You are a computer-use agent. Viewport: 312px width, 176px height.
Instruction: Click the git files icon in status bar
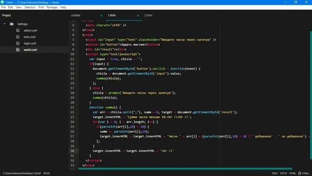tap(299, 173)
